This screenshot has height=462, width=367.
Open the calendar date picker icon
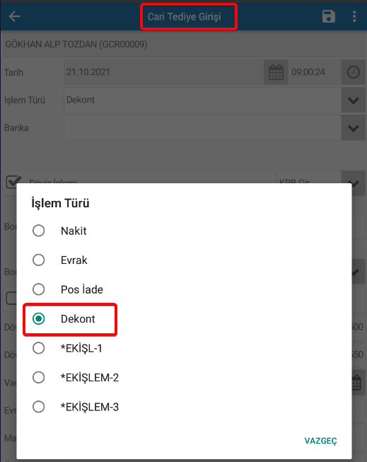(x=276, y=72)
